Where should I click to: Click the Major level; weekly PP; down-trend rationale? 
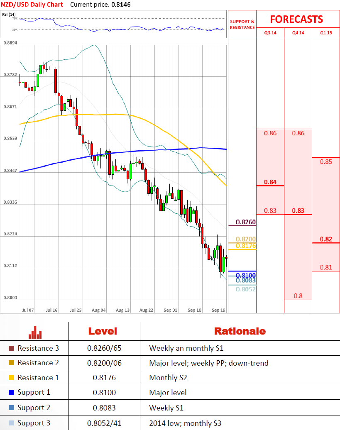(209, 363)
